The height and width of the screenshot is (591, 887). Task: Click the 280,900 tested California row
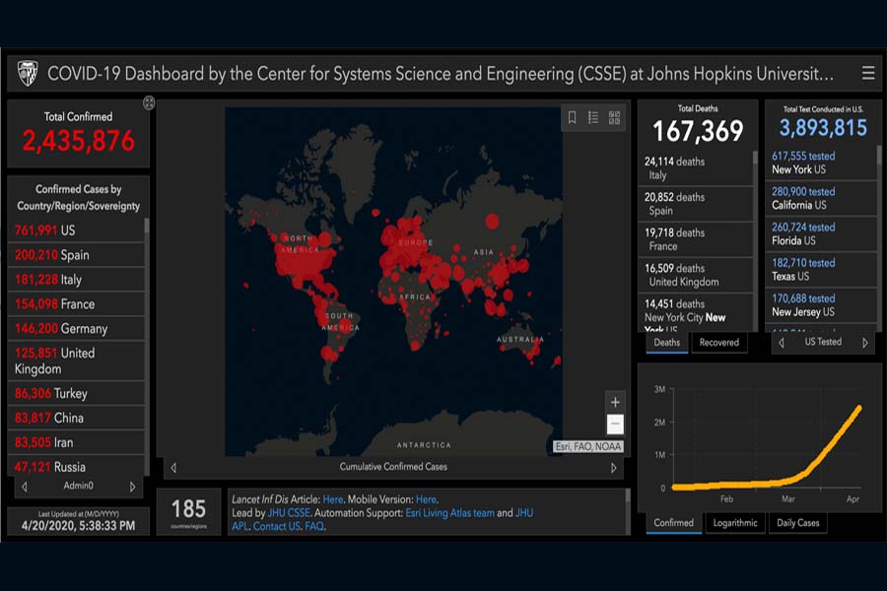coord(821,199)
